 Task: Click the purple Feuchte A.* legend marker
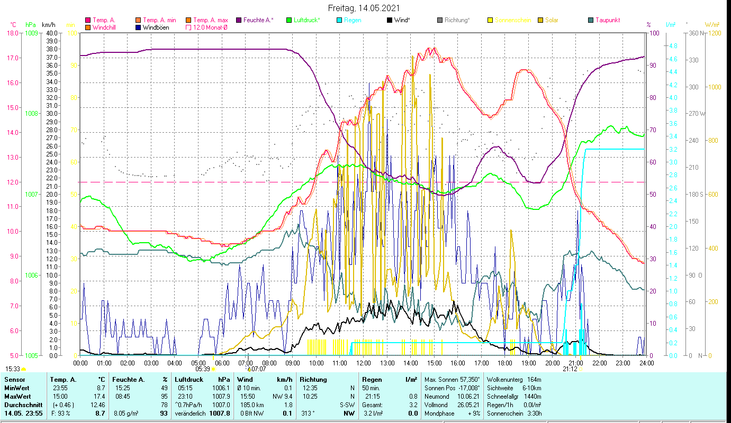[239, 20]
